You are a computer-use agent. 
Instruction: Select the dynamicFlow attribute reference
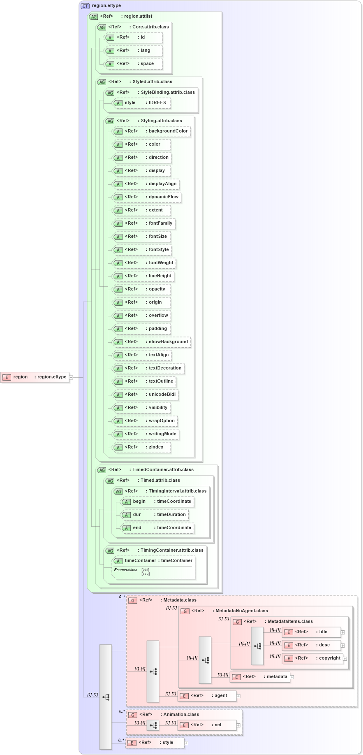[x=147, y=197]
